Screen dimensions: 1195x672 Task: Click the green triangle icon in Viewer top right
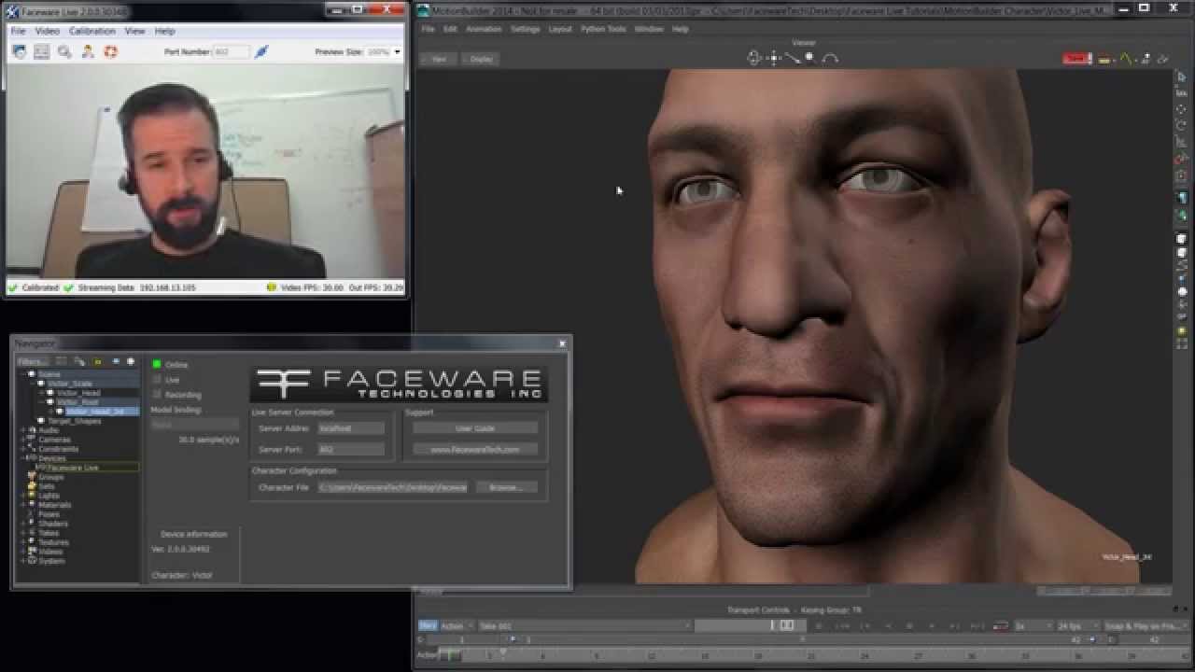coord(1125,58)
